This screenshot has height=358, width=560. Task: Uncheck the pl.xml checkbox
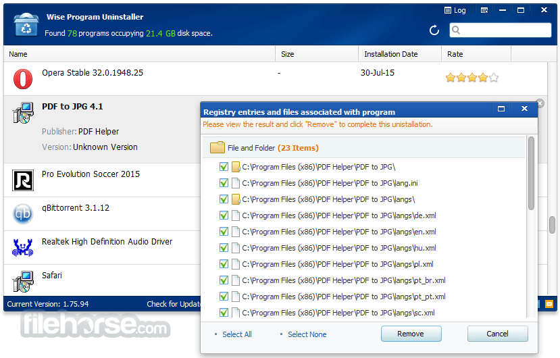coord(224,264)
